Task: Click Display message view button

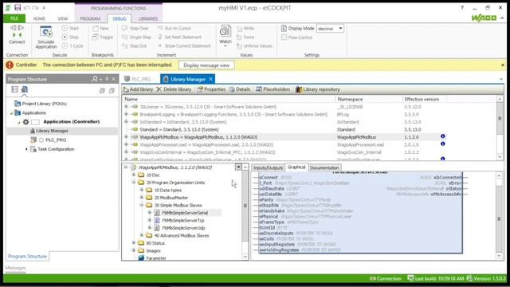Action: point(206,65)
